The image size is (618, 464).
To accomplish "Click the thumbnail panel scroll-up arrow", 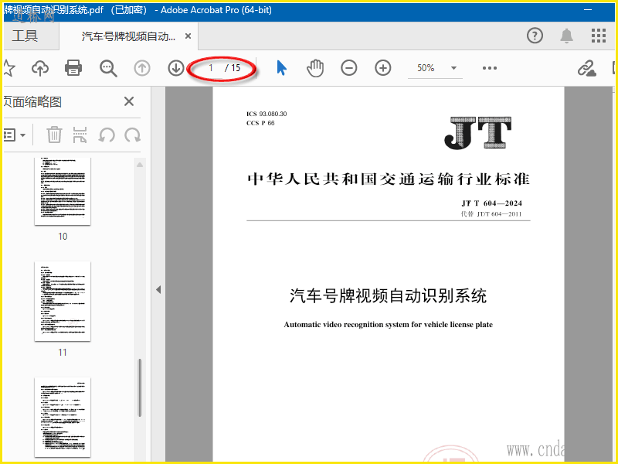I will coord(140,165).
